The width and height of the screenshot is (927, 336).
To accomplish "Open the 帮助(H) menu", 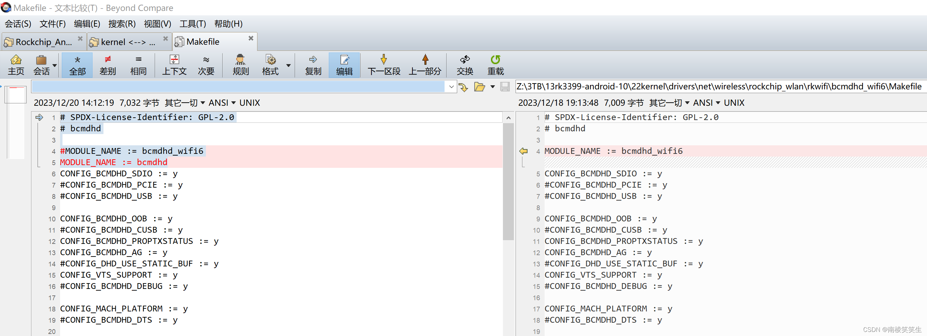I will [228, 24].
